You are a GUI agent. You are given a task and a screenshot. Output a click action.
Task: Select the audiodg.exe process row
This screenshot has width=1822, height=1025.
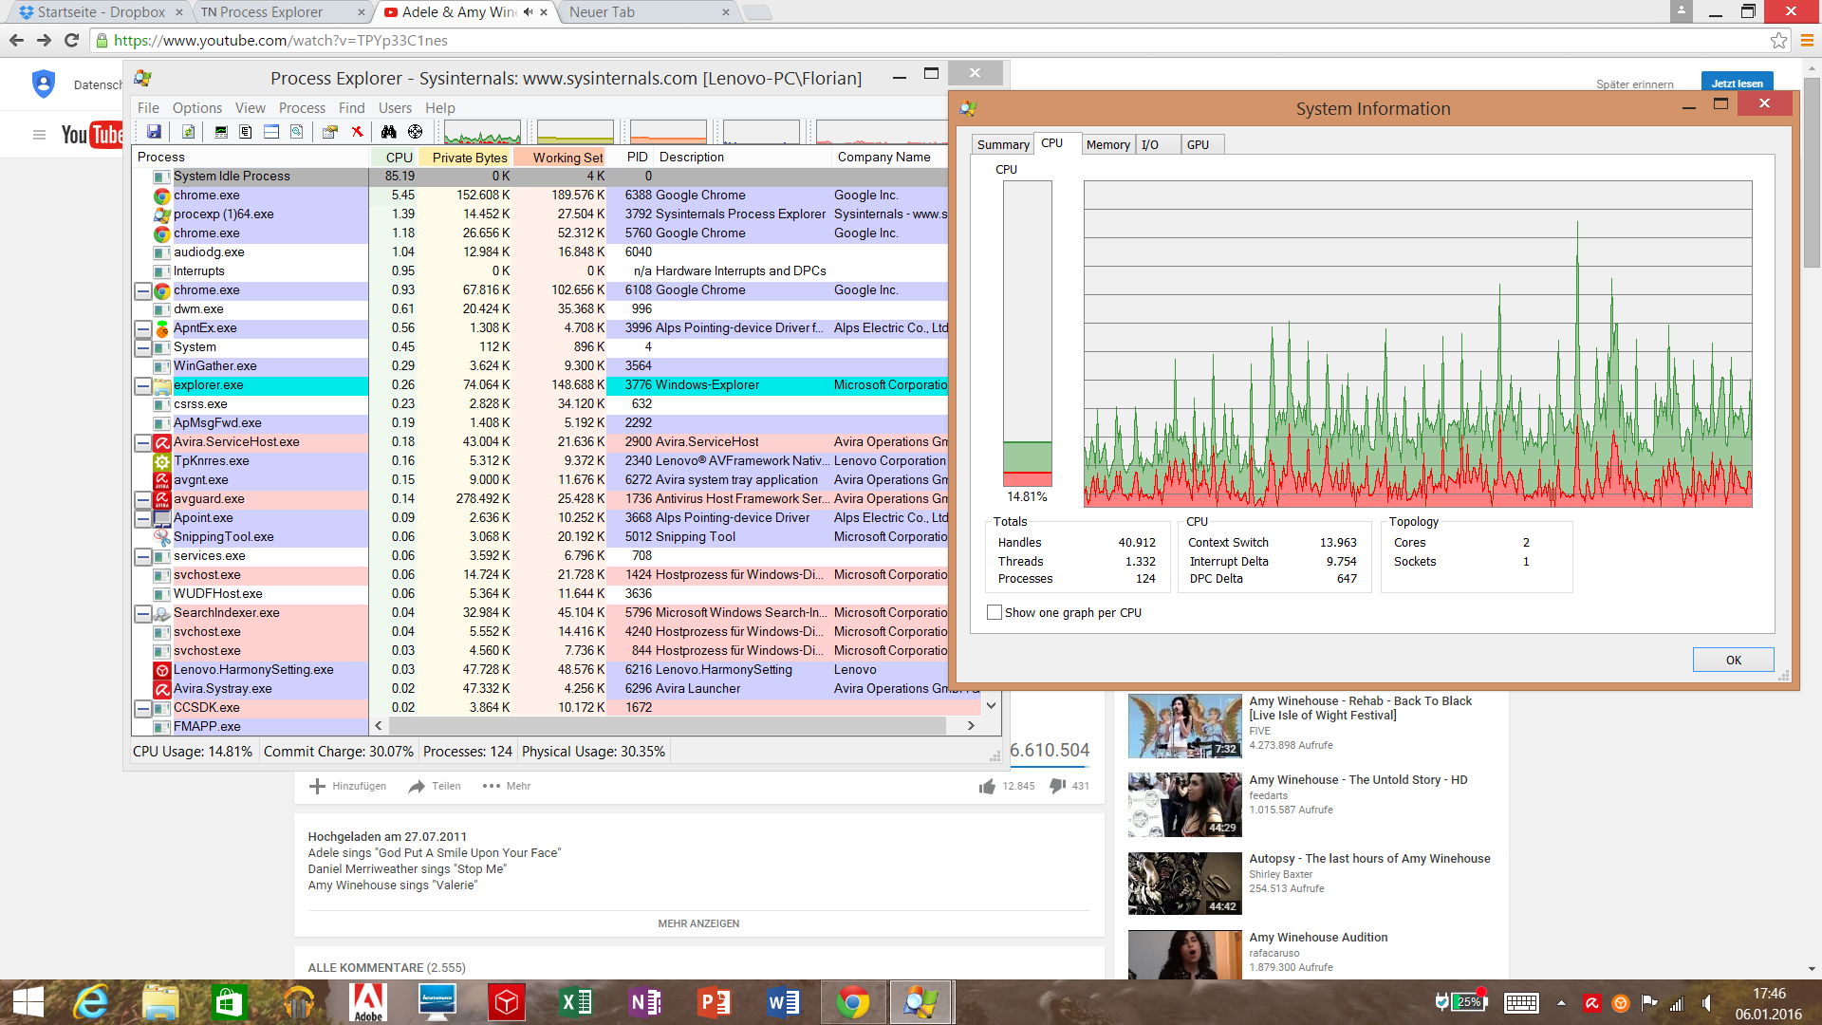[x=540, y=252]
